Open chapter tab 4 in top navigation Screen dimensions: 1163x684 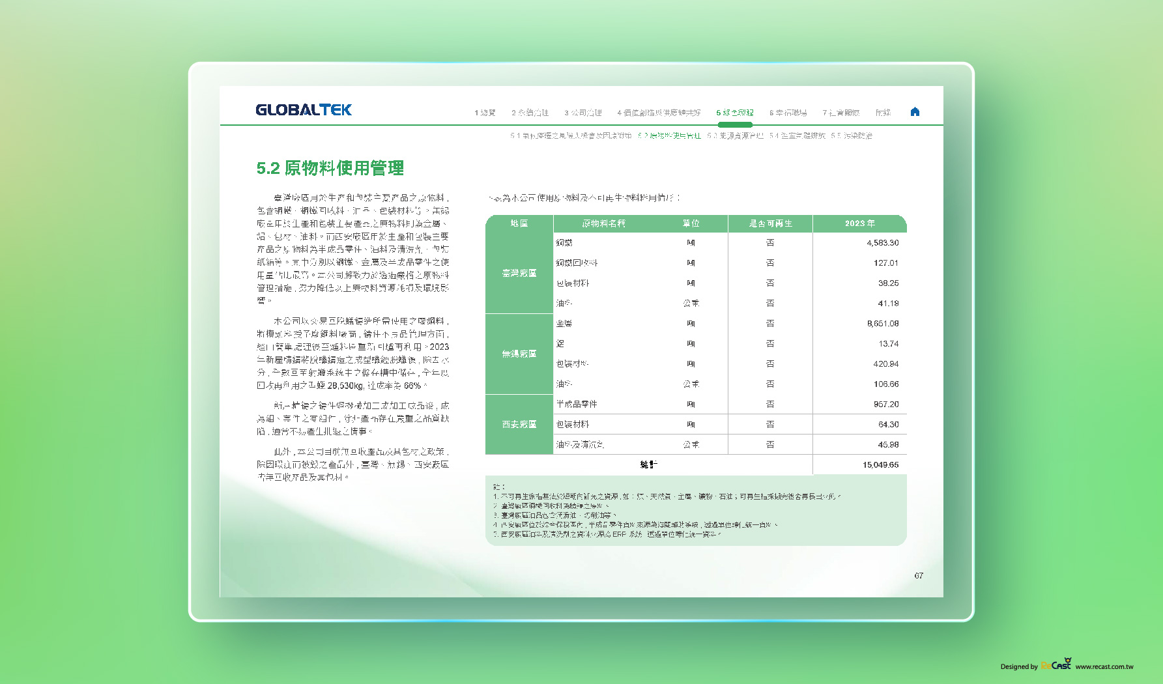[659, 113]
